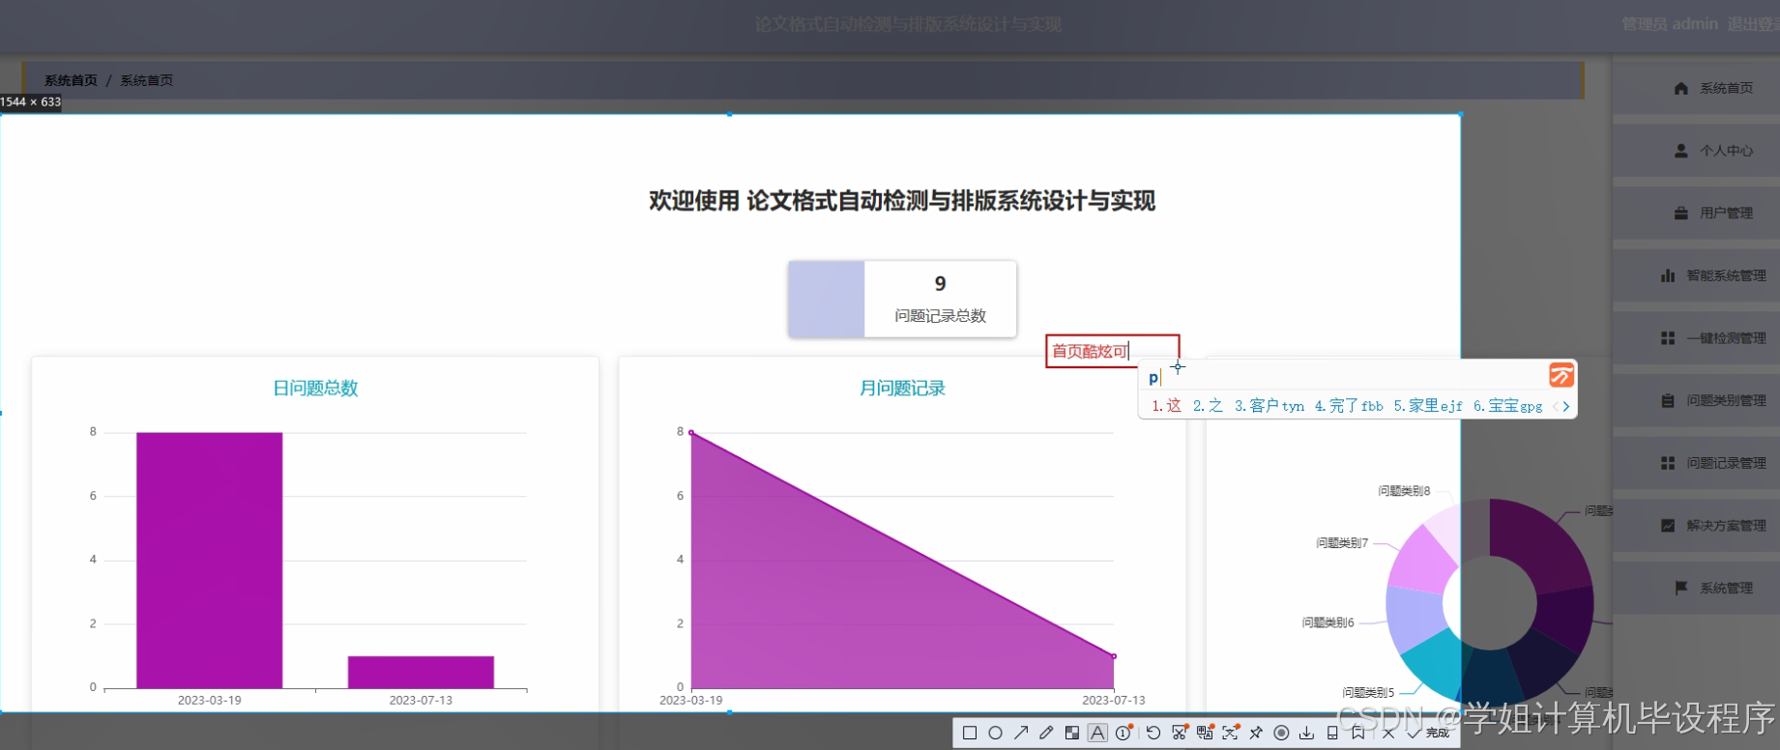
Task: Click the bar-chart icon beside 智能系统管理
Action: pyautogui.click(x=1668, y=275)
